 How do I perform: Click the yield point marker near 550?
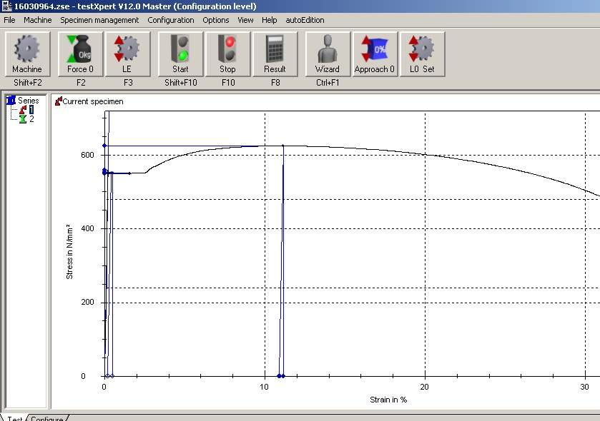[x=104, y=171]
